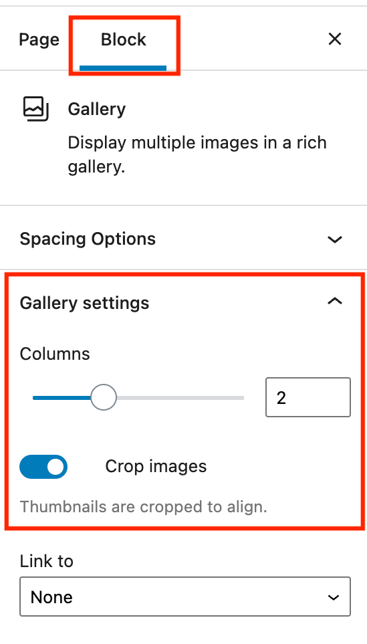Click the blue filled part of Columns slider

tap(62, 398)
